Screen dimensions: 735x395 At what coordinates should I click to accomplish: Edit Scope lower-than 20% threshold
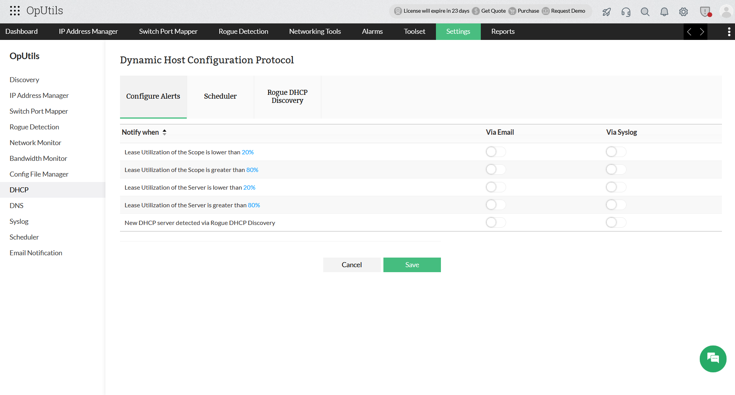(x=248, y=152)
